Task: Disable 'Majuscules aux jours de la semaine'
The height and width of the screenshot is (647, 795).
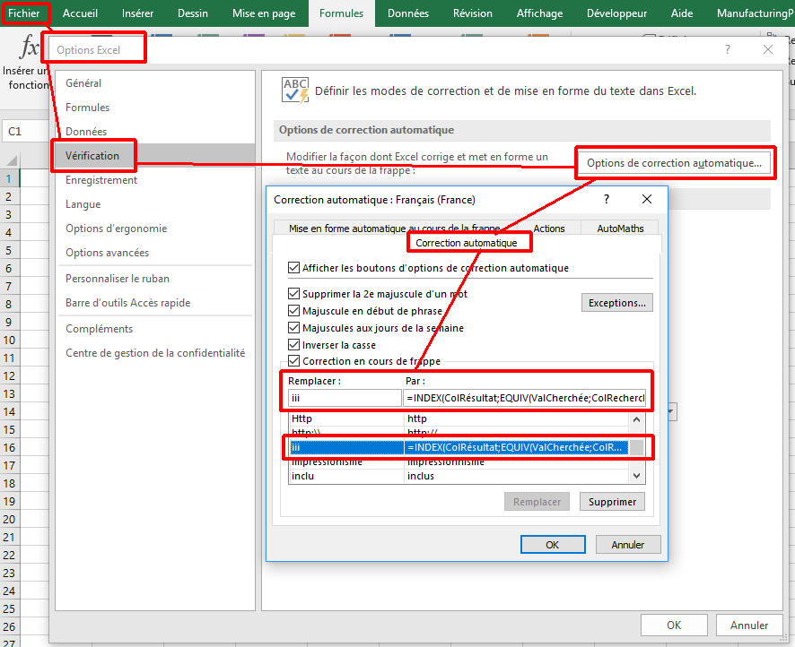Action: [293, 328]
